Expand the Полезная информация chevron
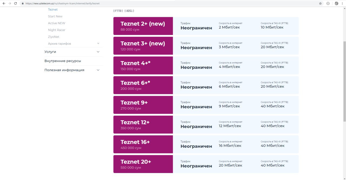Screen dimensions: 346x180 [98, 70]
